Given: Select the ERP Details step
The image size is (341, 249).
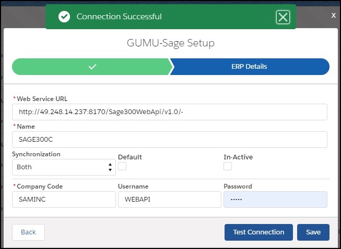Looking at the screenshot, I should pyautogui.click(x=249, y=67).
